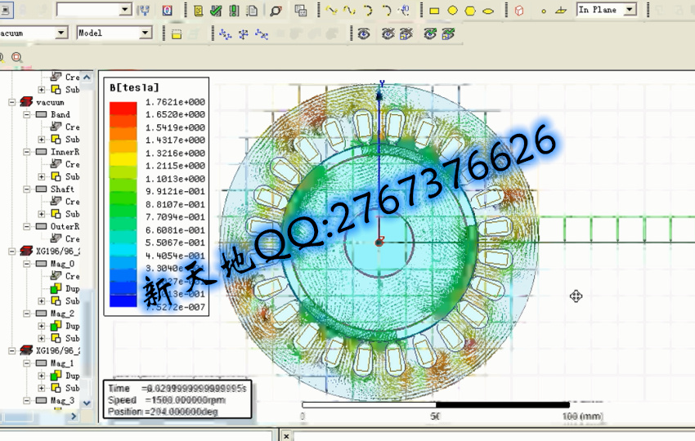Click the red zoom magnifier icon
The height and width of the screenshot is (441, 695).
[16, 57]
